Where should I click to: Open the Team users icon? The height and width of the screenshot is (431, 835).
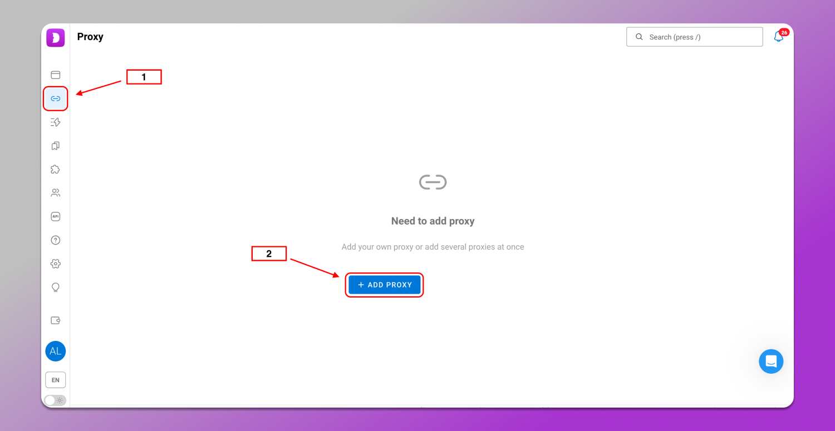coord(56,193)
